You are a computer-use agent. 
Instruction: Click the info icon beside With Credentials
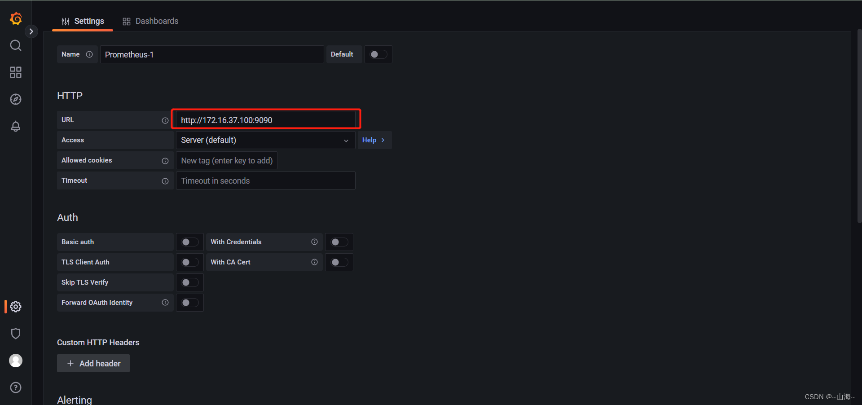pyautogui.click(x=315, y=242)
